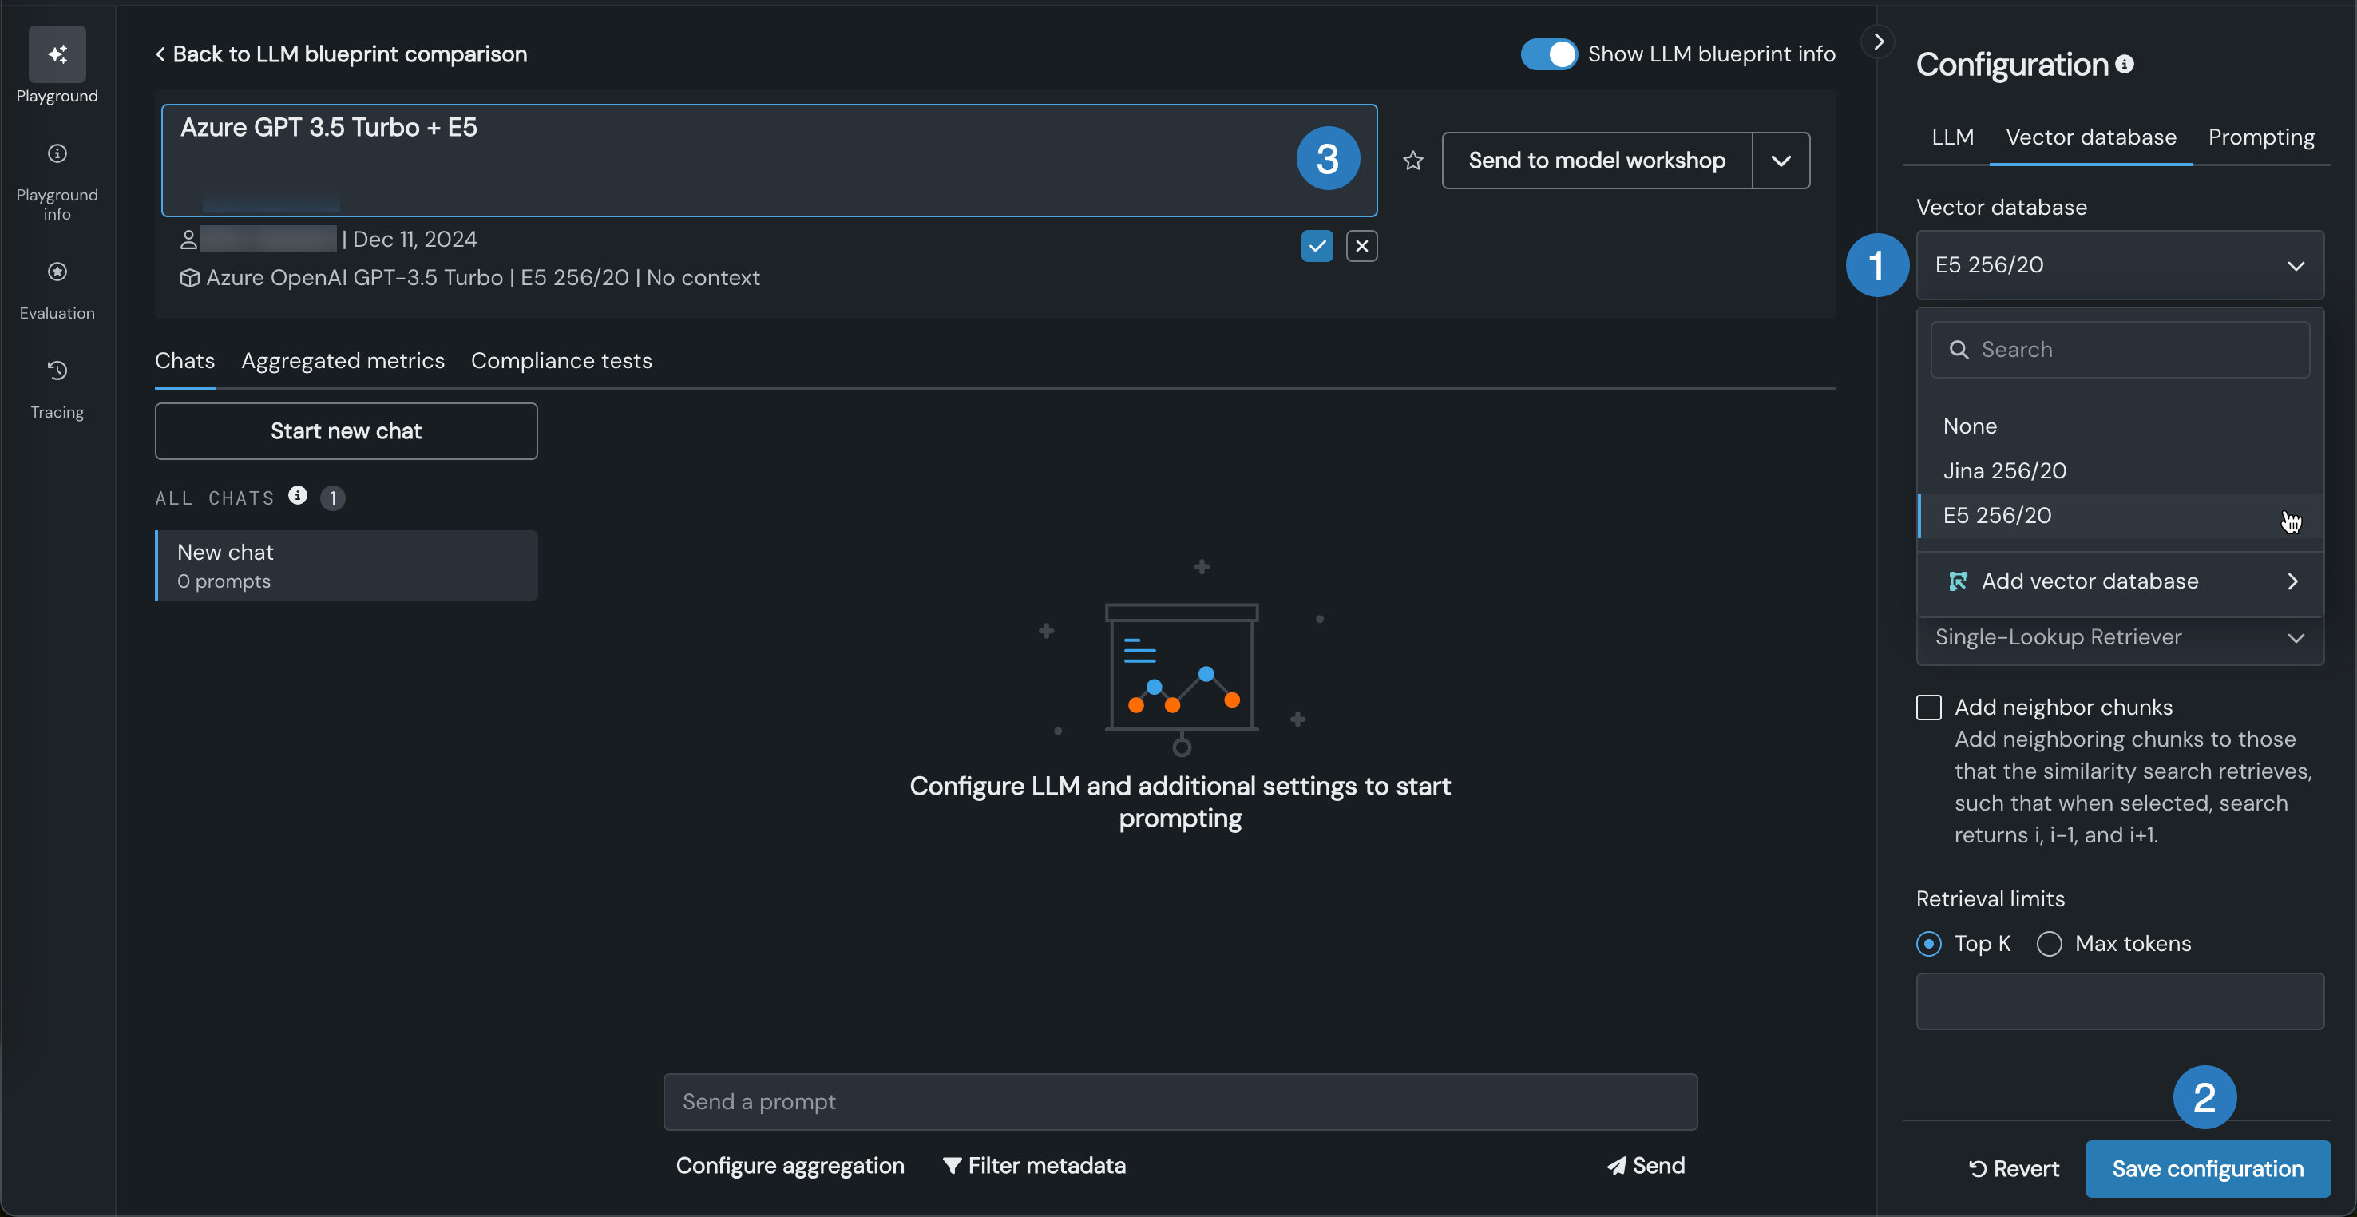Viewport: 2357px width, 1217px height.
Task: Enable the Add neighbor chunks checkbox
Action: click(x=1929, y=708)
